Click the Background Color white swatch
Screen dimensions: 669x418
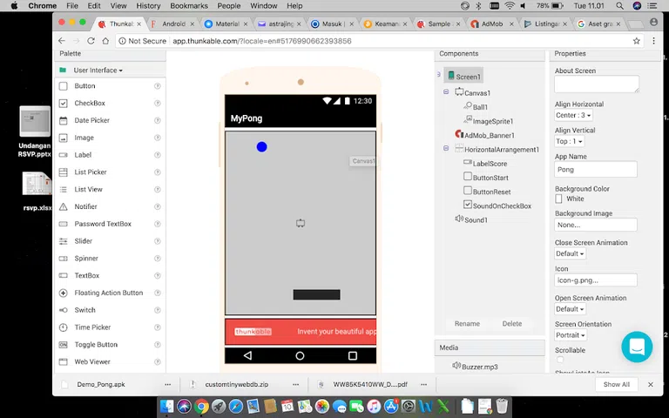[x=559, y=199]
